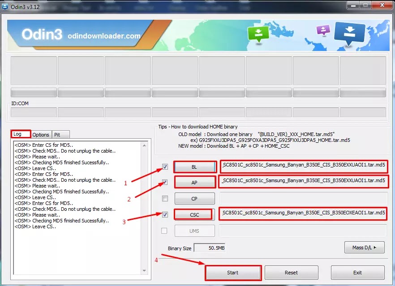Close the Odin3 window
This screenshot has width=395, height=286.
[x=382, y=5]
